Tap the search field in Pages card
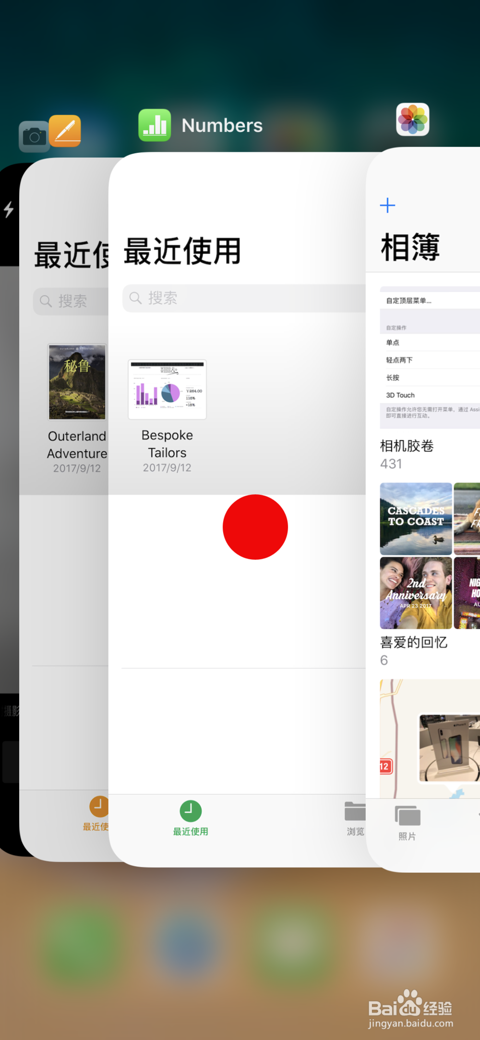Viewport: 480px width, 1040px height. click(71, 301)
